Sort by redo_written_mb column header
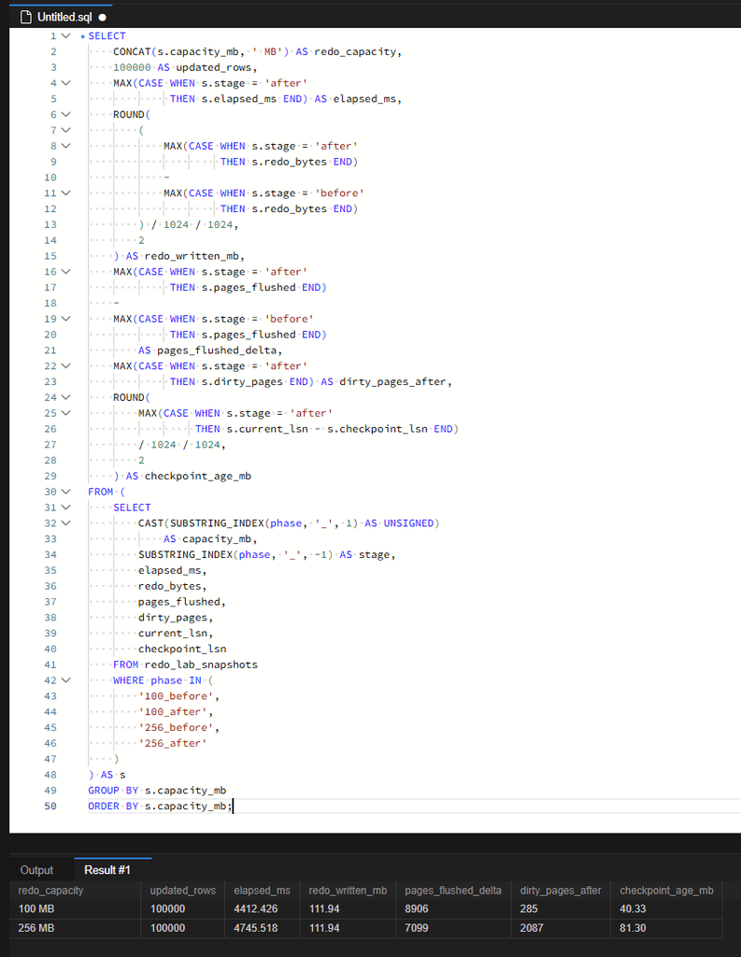The width and height of the screenshot is (741, 957). point(348,891)
